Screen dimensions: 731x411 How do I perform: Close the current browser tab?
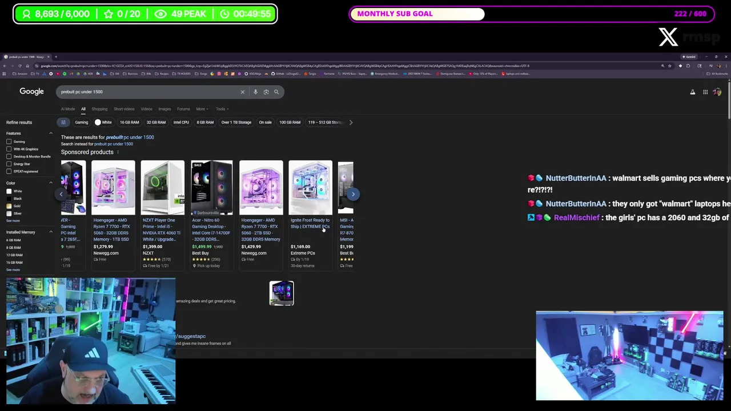coord(49,57)
